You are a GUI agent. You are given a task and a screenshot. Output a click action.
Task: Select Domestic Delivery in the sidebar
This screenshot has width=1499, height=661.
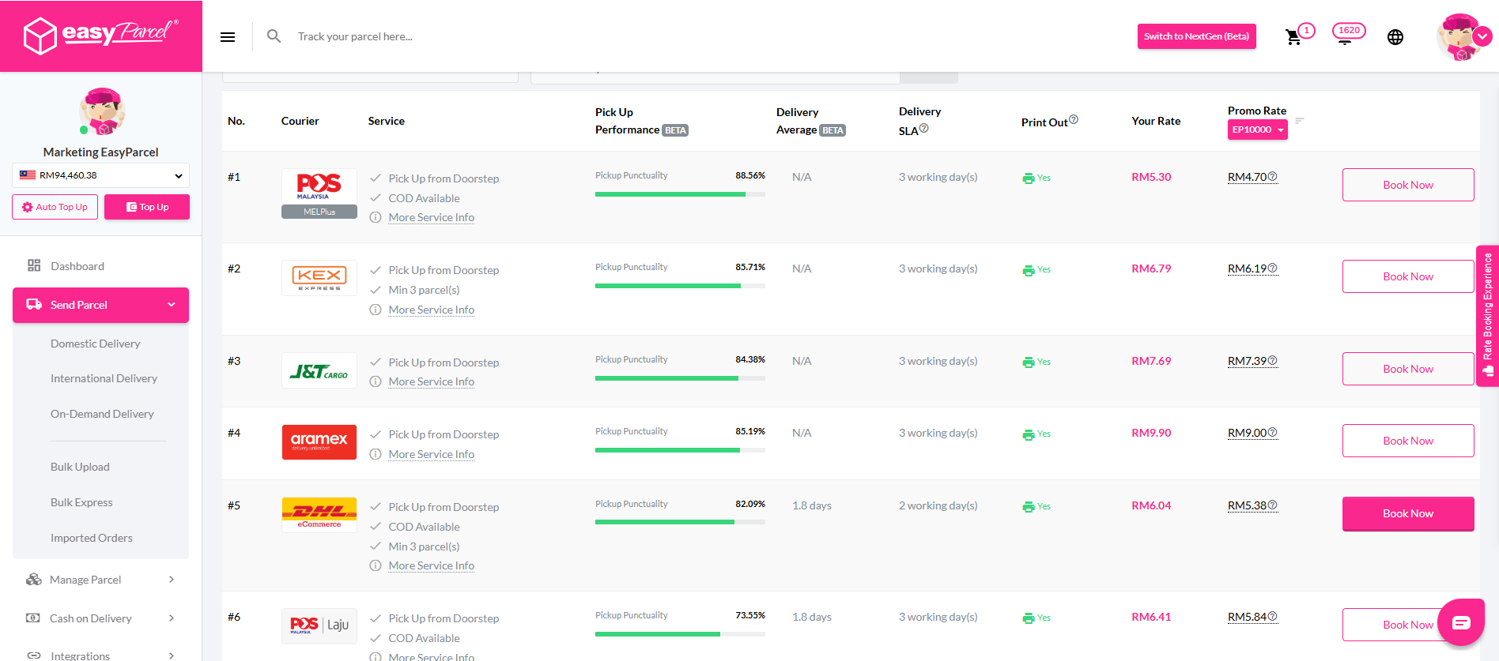point(95,344)
